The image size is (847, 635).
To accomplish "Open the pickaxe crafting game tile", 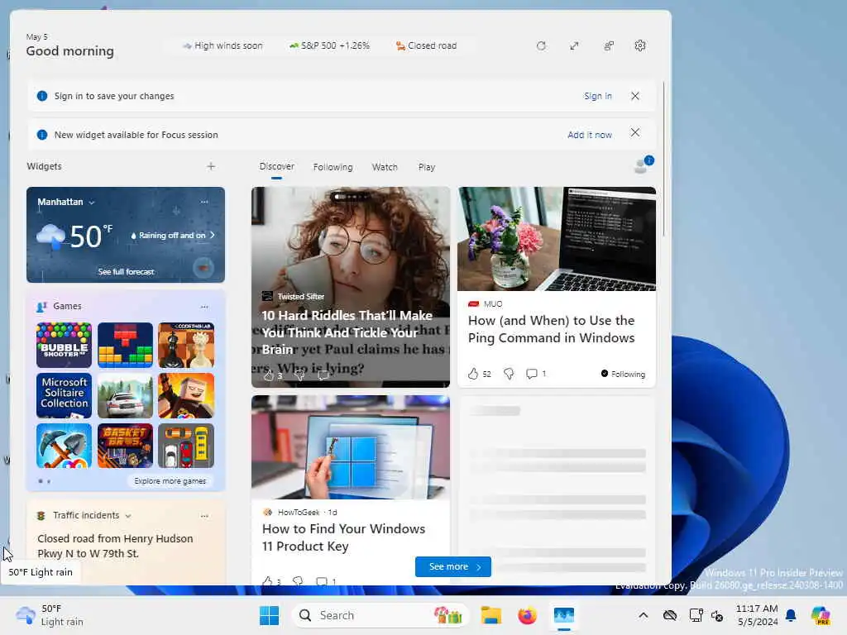I will [64, 446].
